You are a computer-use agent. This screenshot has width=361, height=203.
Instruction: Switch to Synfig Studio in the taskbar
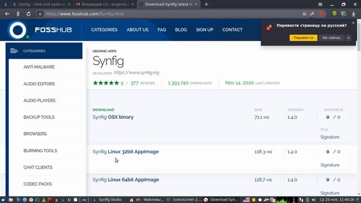click(x=108, y=200)
